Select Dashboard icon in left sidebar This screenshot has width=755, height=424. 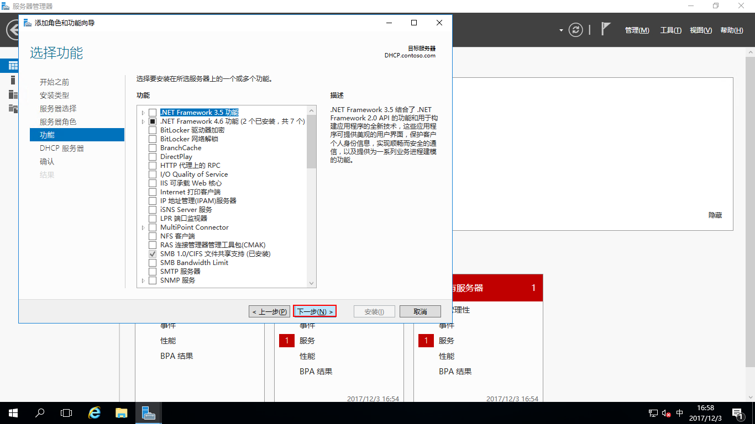[13, 66]
